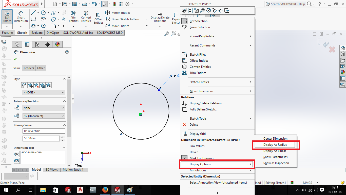Toggle the Mark For Drawing checkbox
Image resolution: width=346 pixels, height=195 pixels.
click(x=185, y=158)
